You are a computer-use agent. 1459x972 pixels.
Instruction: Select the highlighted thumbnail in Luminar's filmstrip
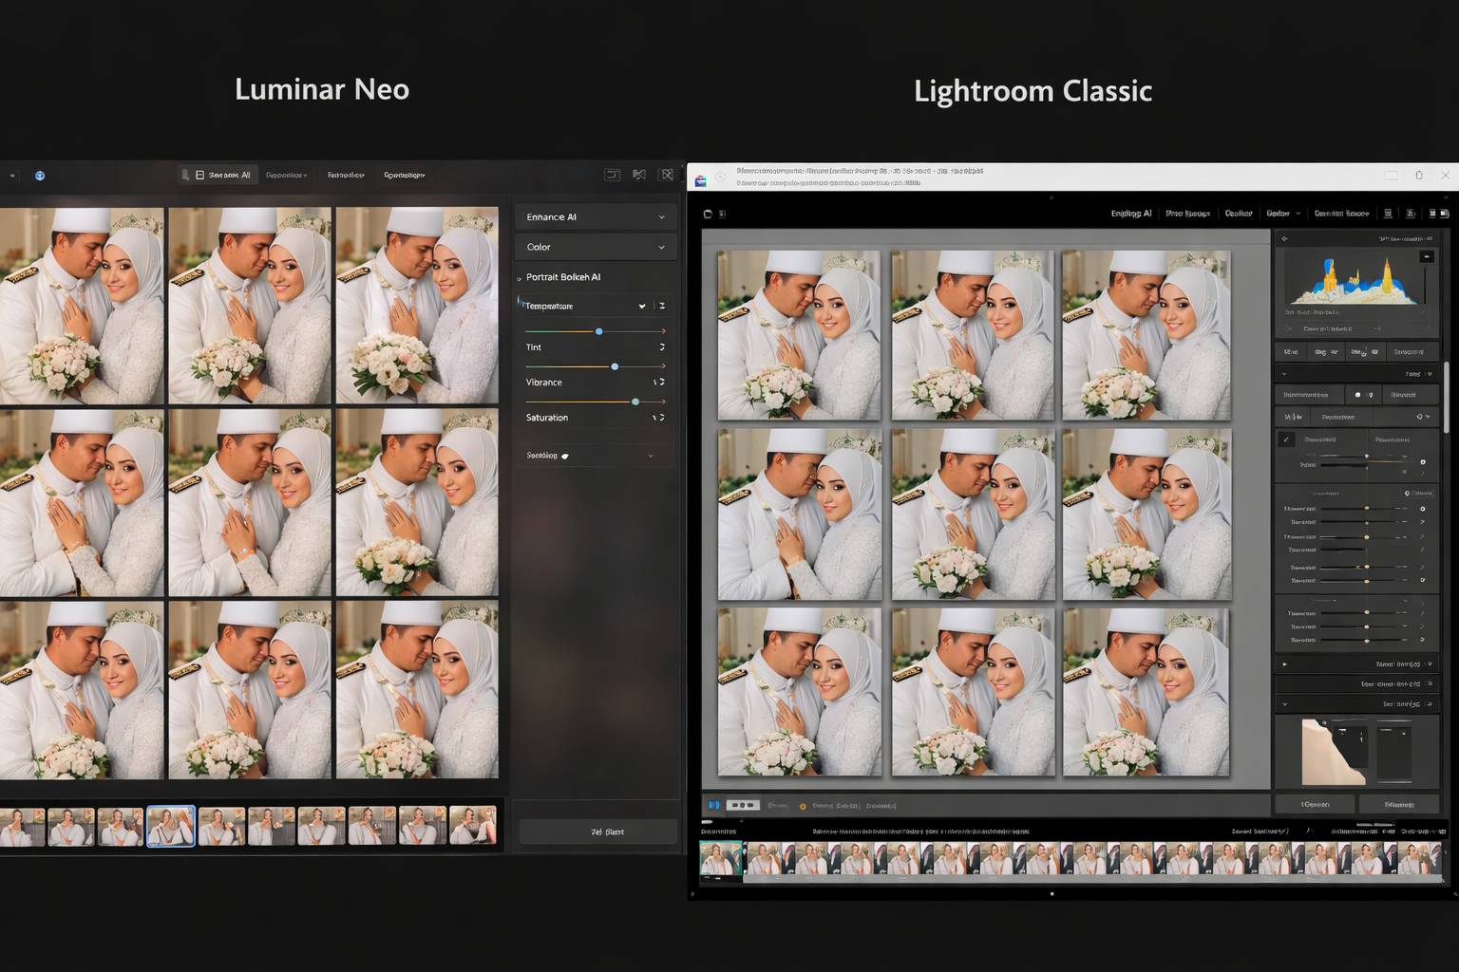point(171,826)
